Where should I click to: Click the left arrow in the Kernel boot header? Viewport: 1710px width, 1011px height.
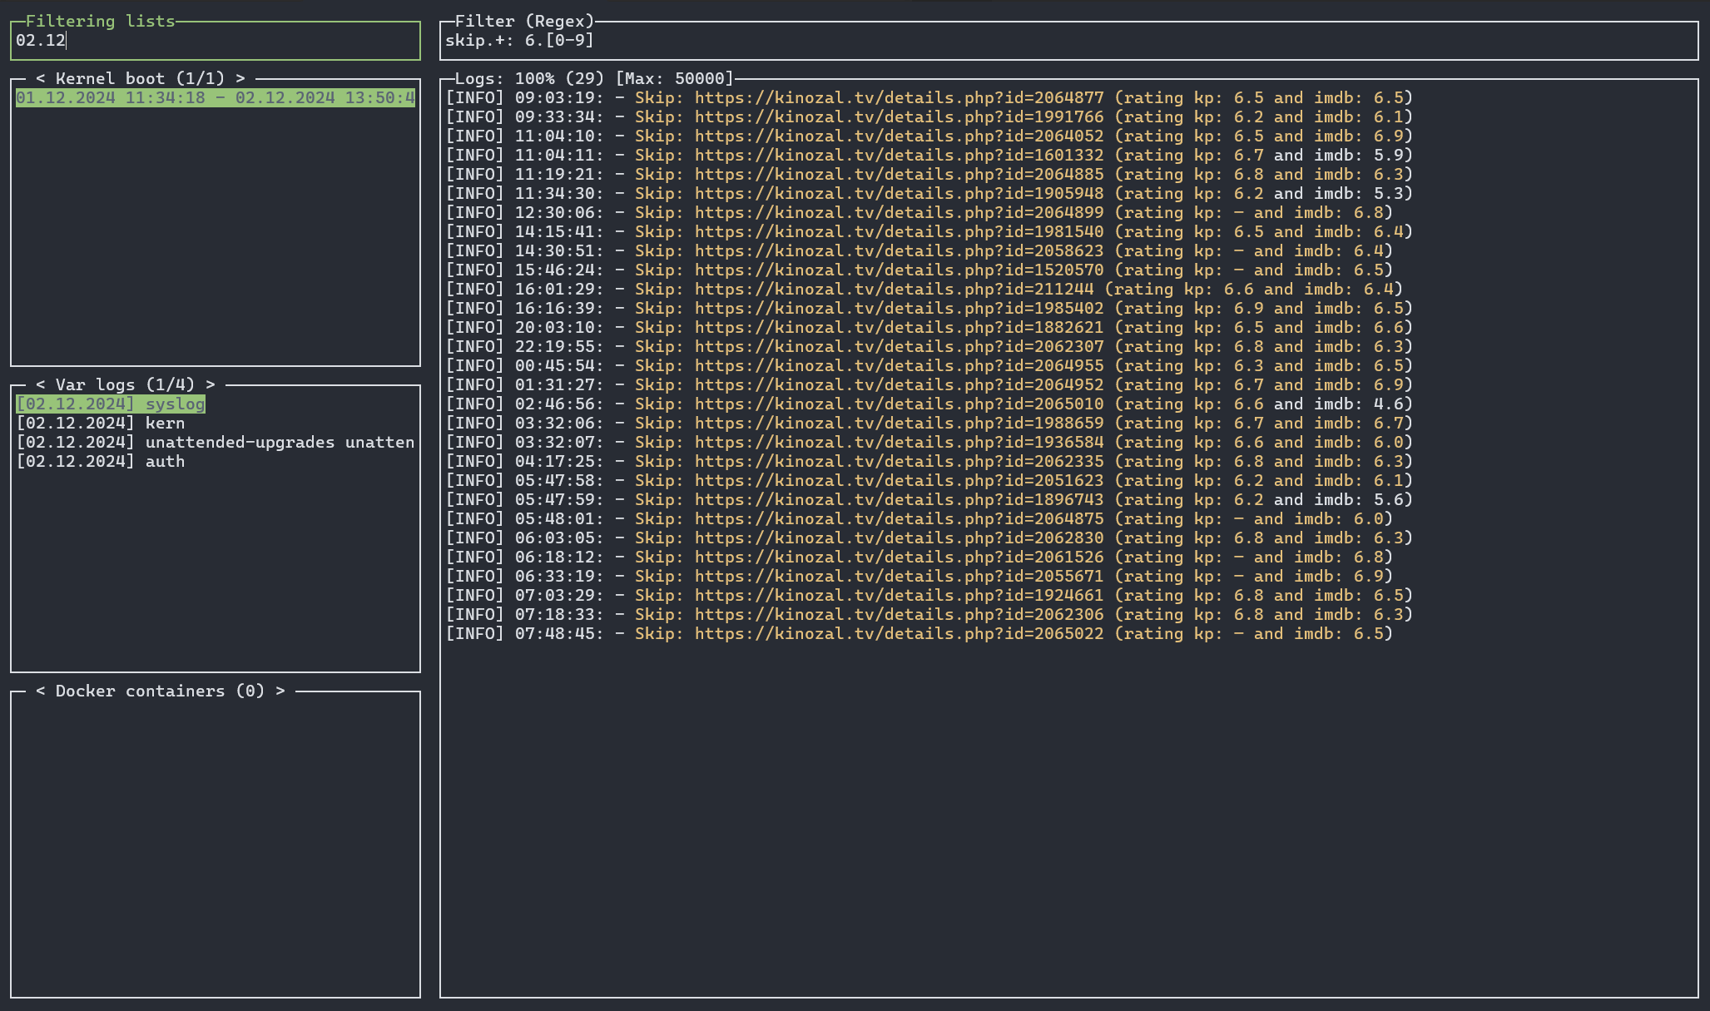click(x=40, y=79)
